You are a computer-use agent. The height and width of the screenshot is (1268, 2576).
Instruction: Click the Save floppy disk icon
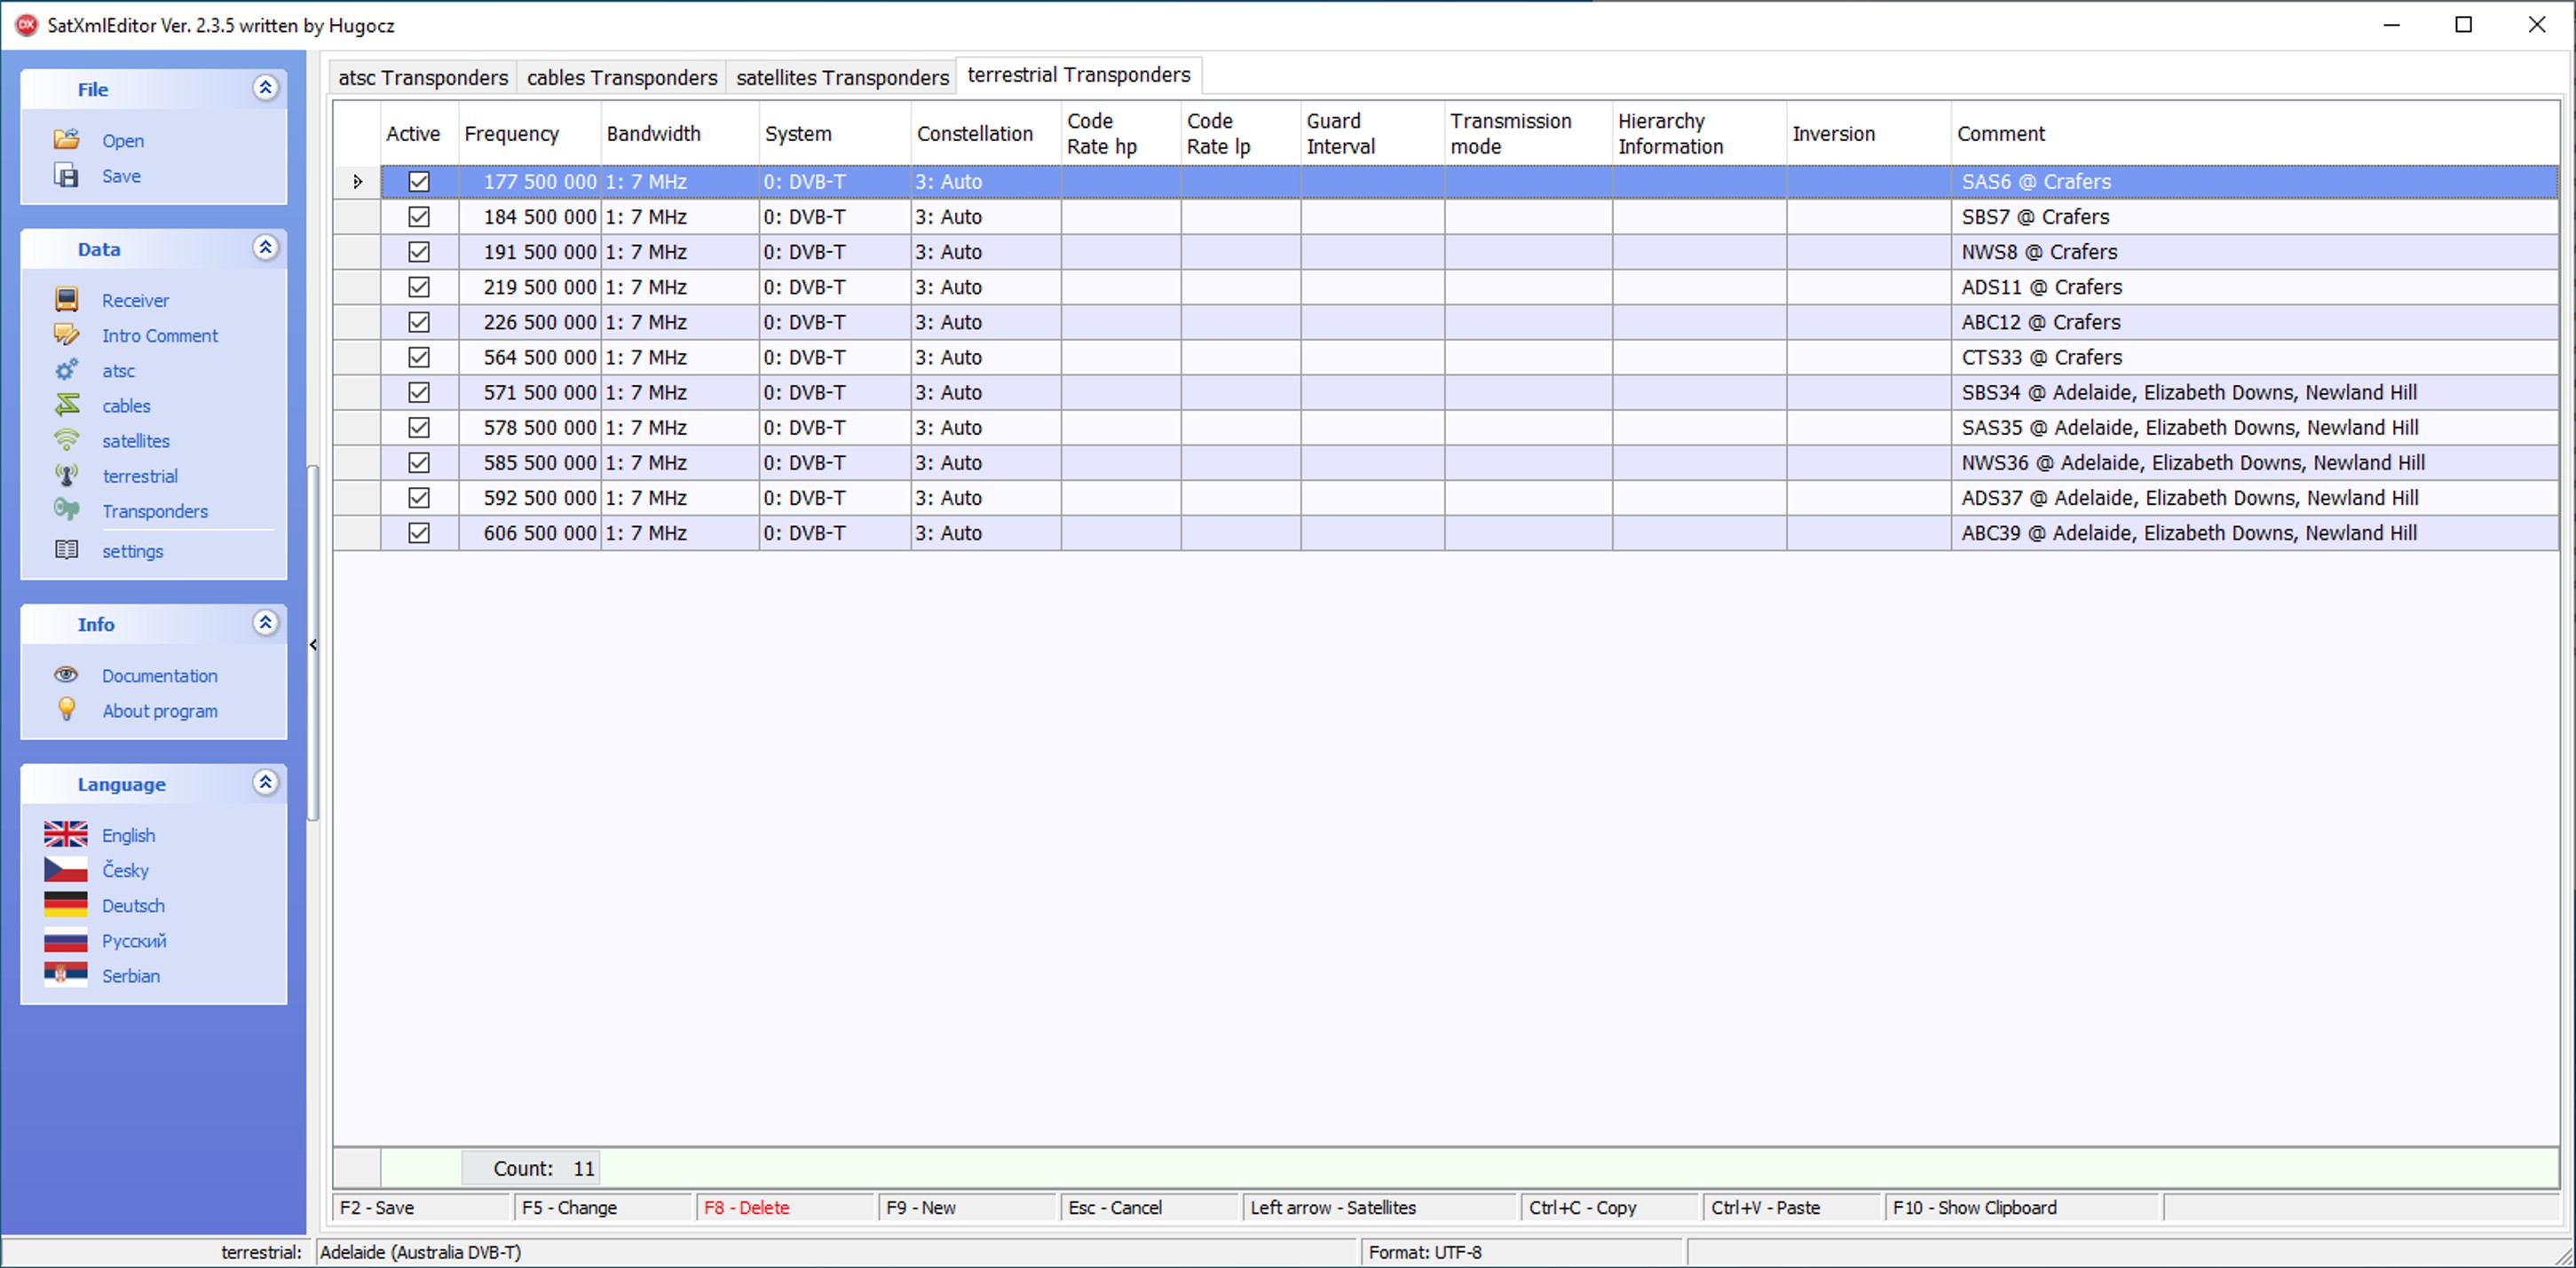pyautogui.click(x=66, y=175)
